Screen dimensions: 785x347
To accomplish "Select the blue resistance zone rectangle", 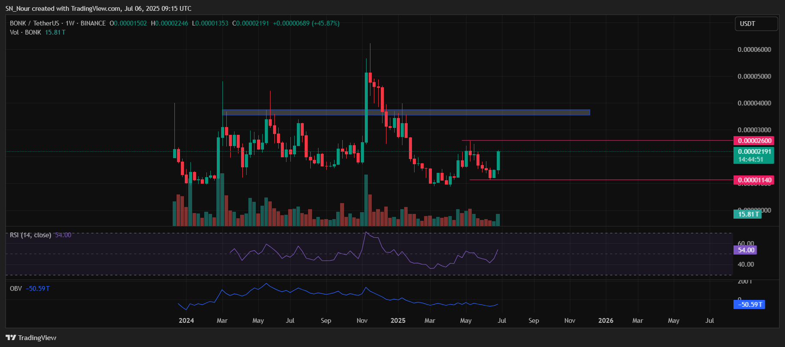I will click(x=406, y=112).
